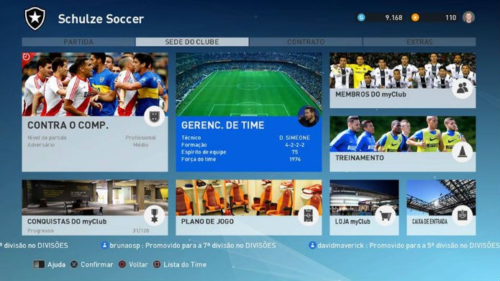The height and width of the screenshot is (281, 500).
Task: Click the Nível da partida Profissional row
Action: (x=91, y=138)
